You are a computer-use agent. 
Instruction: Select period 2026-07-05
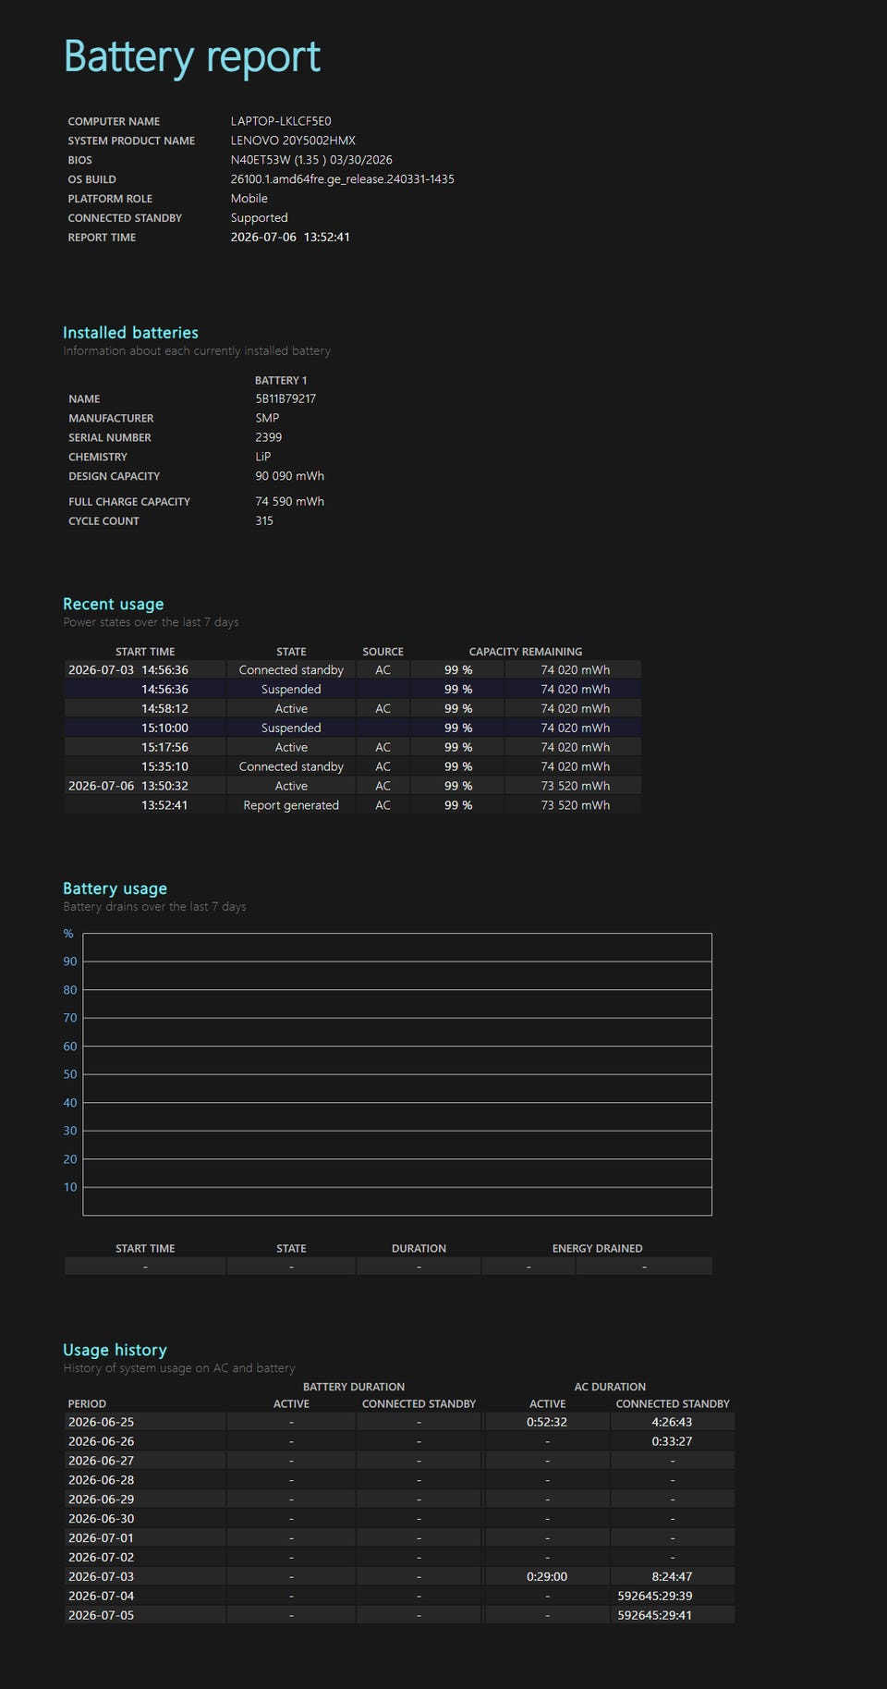coord(102,1617)
